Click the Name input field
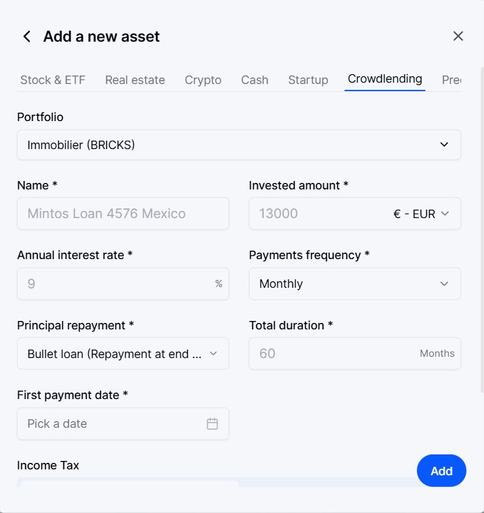The image size is (484, 513). 123,214
